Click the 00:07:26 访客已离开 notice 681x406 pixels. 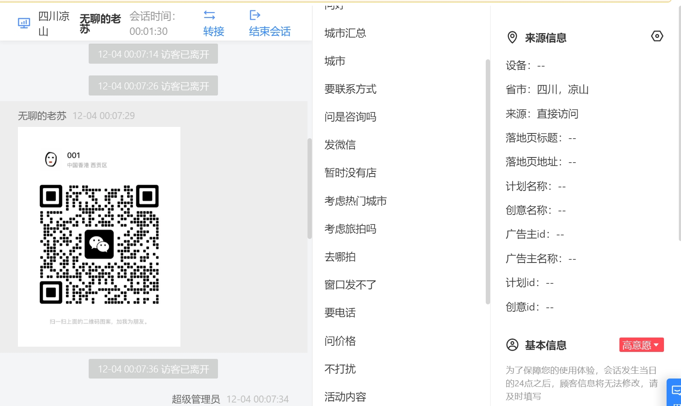click(x=153, y=86)
